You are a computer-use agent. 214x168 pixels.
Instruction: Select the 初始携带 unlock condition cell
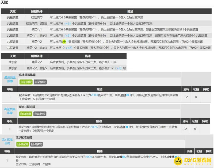[37, 17]
